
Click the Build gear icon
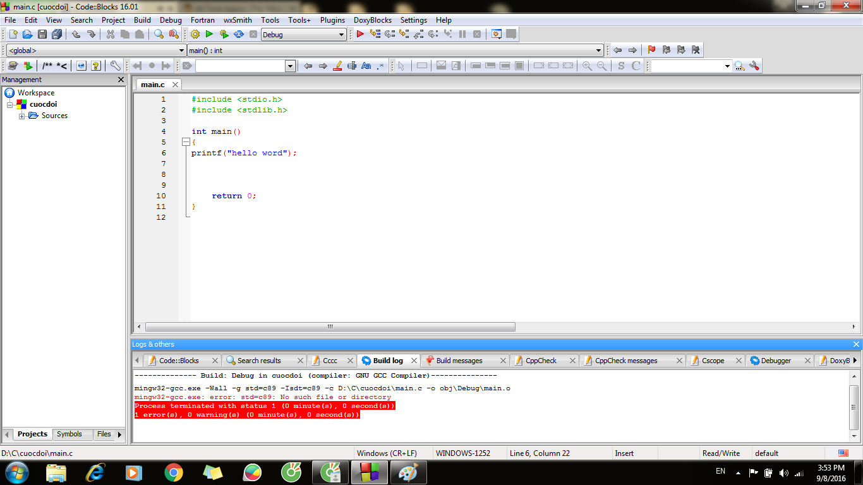(x=195, y=35)
